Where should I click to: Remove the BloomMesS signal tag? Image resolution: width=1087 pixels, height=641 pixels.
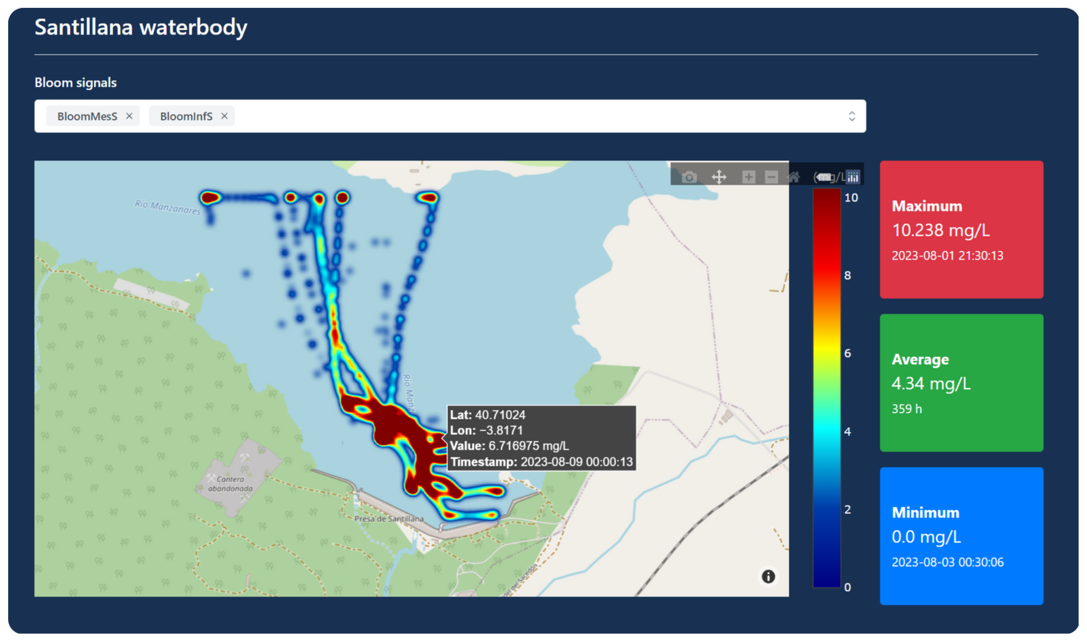(129, 116)
